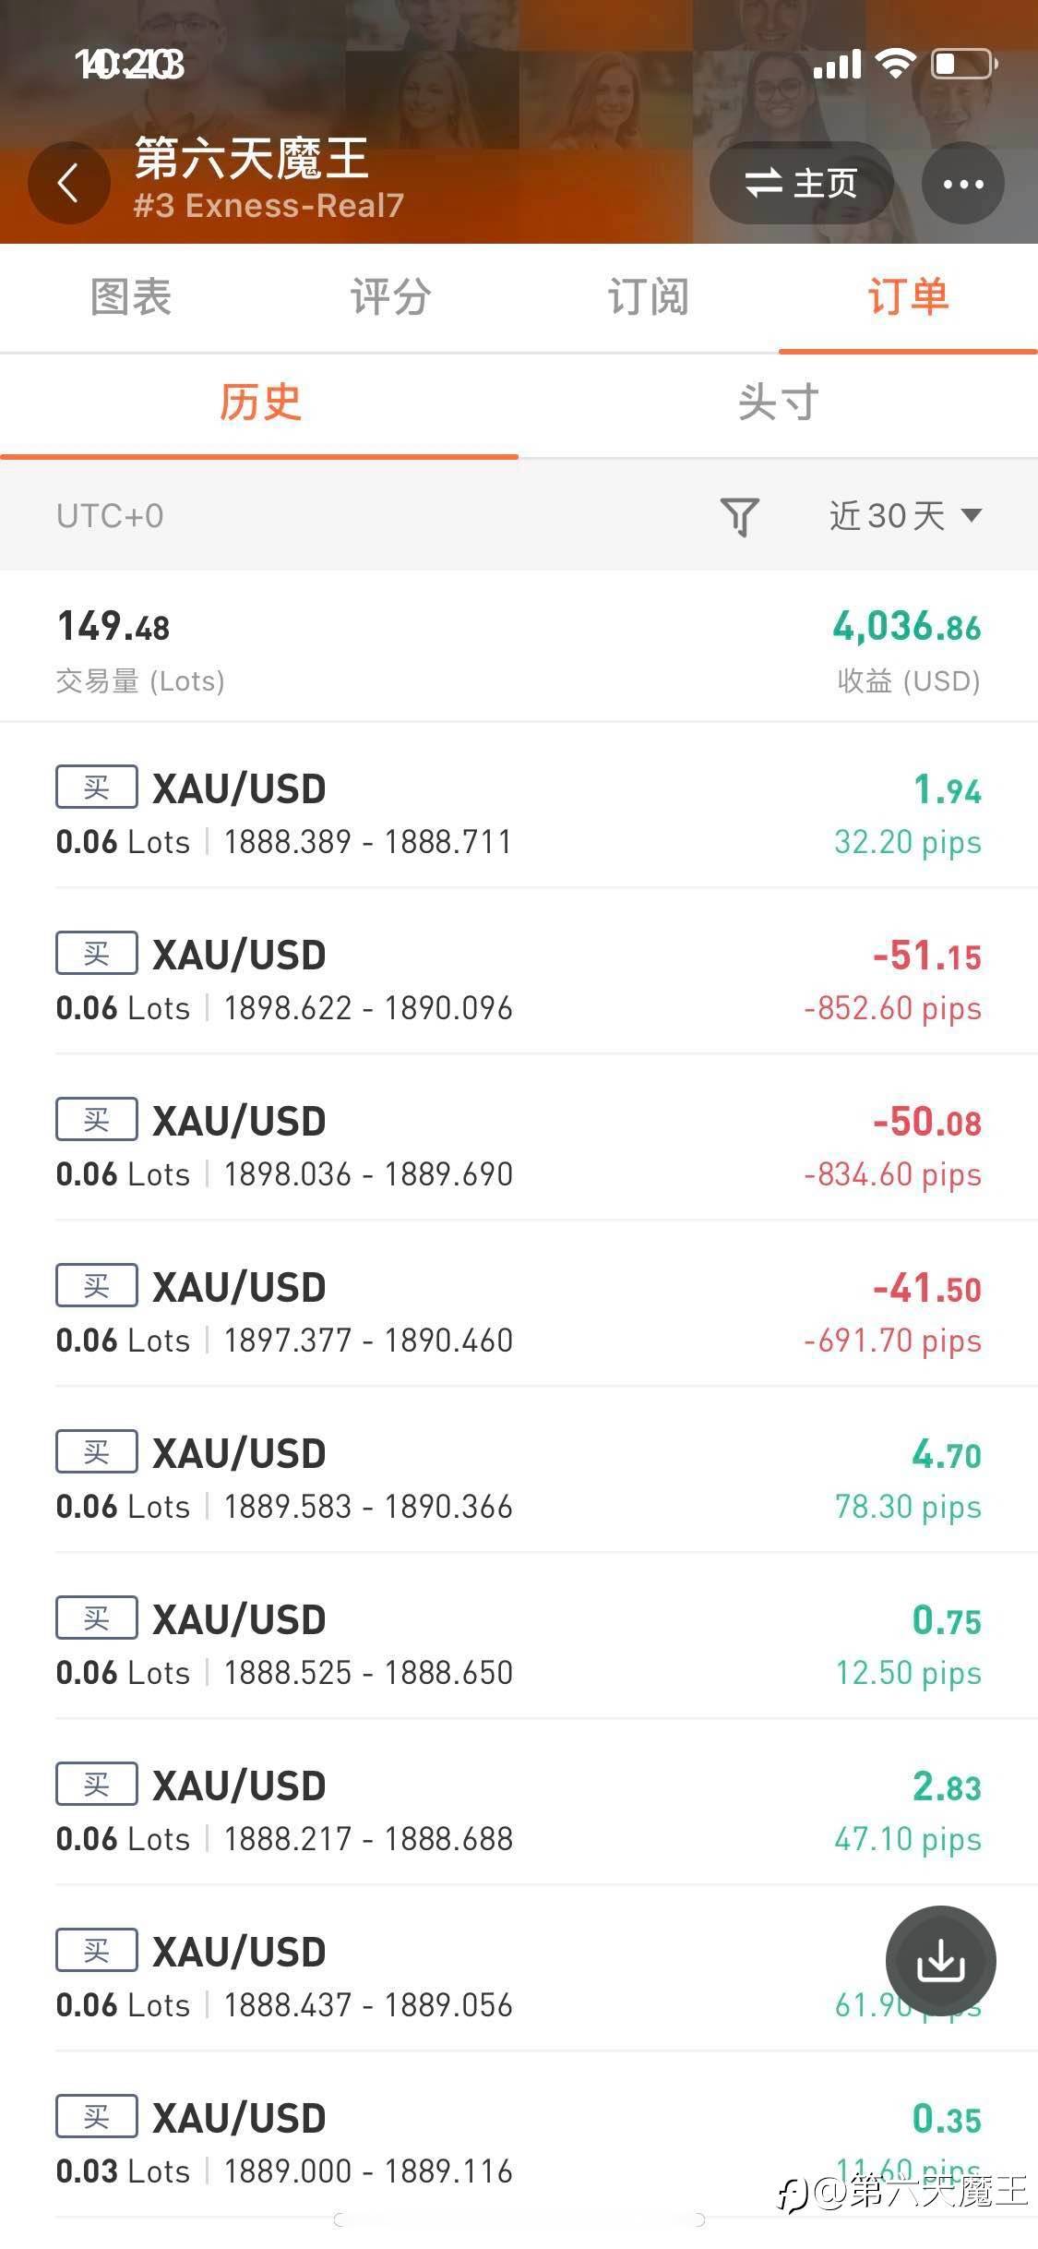Open the three-dot more options menu
This screenshot has width=1038, height=2249.
coord(963,183)
